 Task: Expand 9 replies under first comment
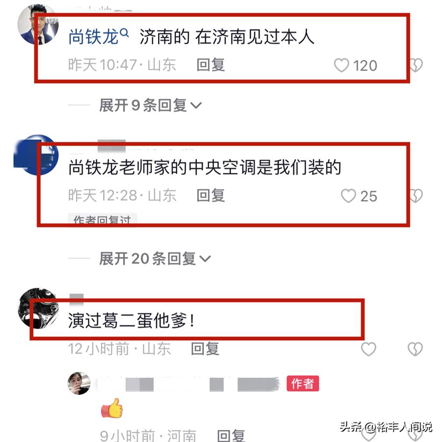[150, 105]
